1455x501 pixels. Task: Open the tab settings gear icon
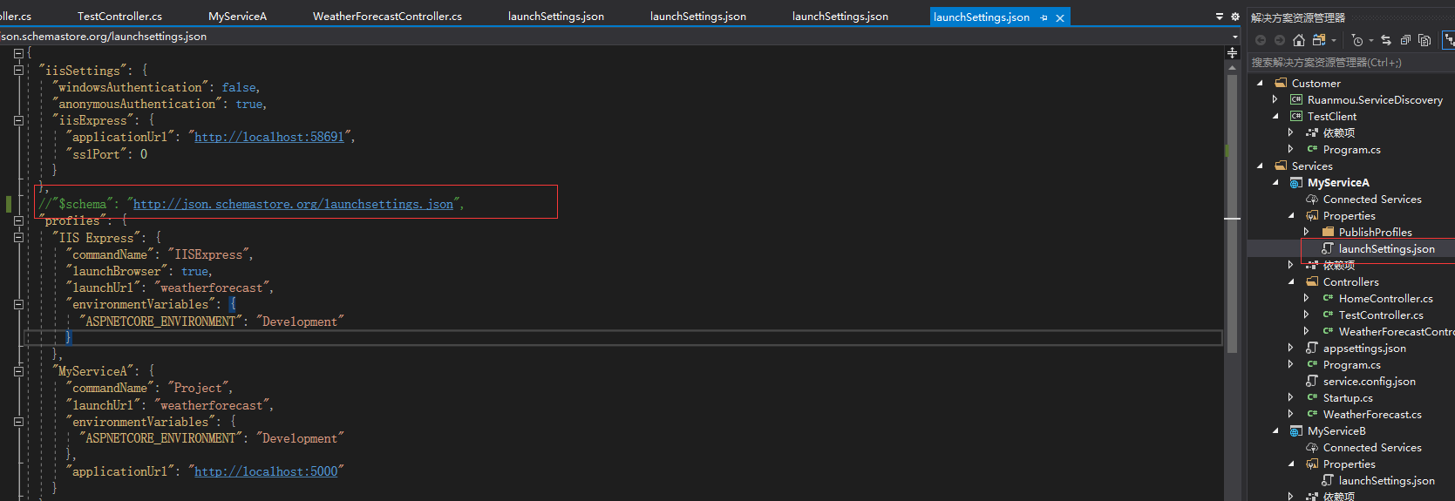pyautogui.click(x=1234, y=17)
